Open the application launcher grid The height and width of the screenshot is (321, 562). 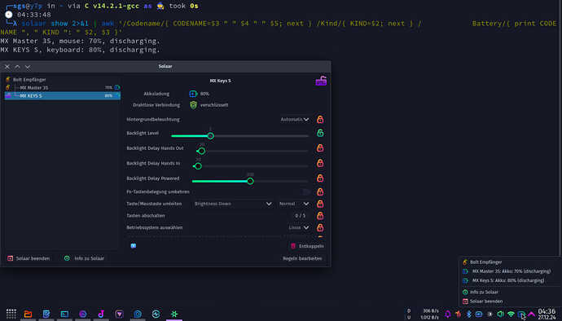click(x=11, y=314)
